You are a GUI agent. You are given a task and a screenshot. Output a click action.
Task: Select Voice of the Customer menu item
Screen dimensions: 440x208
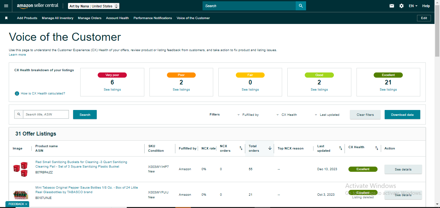(x=193, y=18)
